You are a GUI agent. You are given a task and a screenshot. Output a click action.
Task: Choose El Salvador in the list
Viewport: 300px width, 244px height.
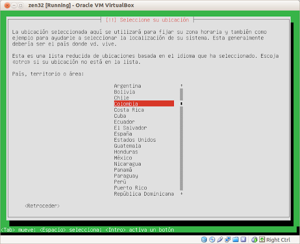point(144,128)
